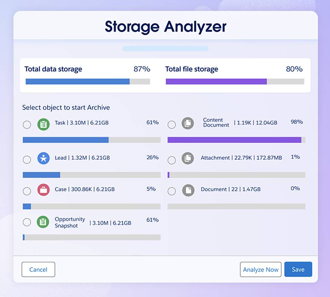Click the Analyze Now button
Screen dimensions: 330x297
tap(260, 270)
